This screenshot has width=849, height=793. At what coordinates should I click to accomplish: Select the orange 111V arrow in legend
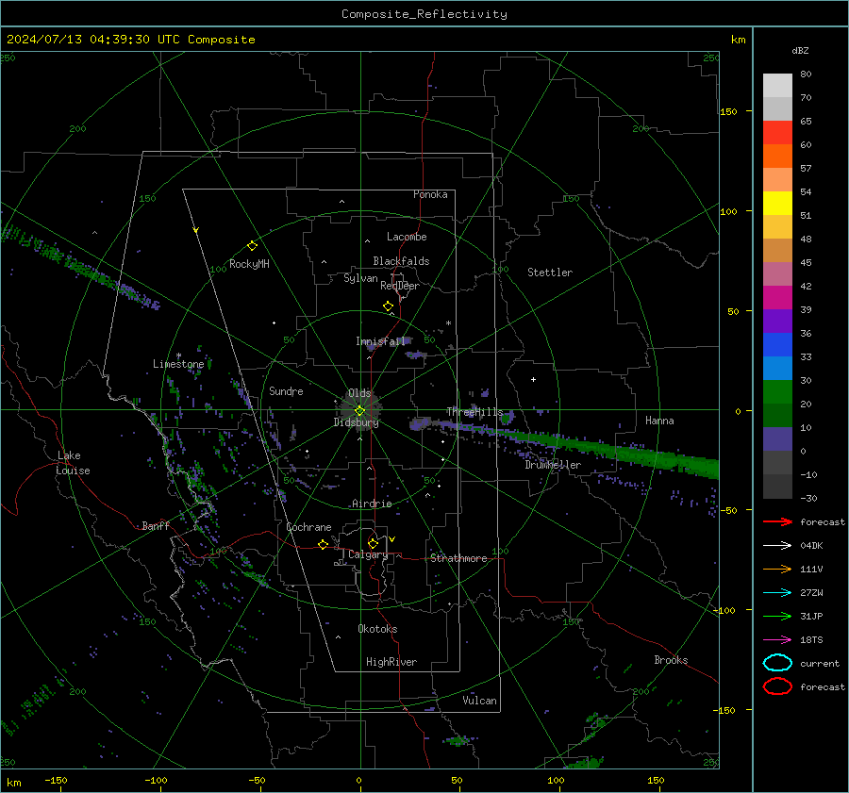point(777,569)
